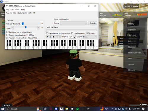
Task: Click the Tempo% value field
Action: coord(71,37)
